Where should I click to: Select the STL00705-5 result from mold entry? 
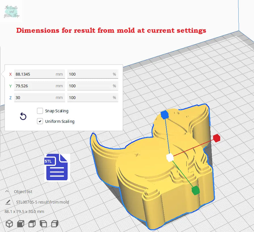point(41,202)
